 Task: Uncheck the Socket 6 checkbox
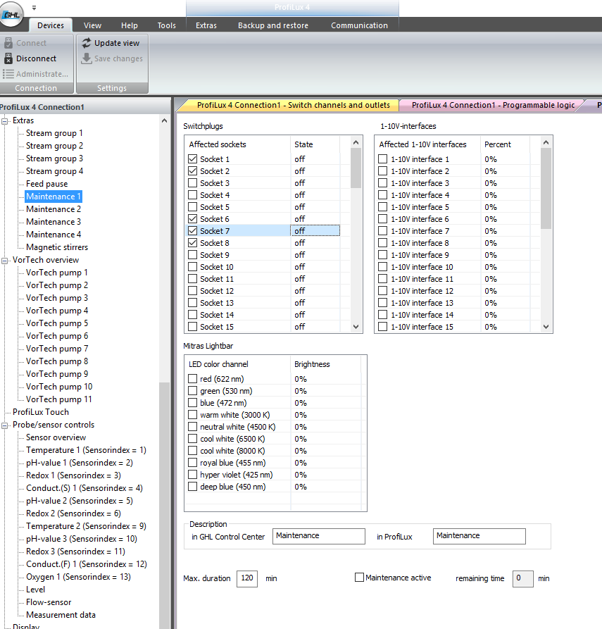[x=192, y=219]
